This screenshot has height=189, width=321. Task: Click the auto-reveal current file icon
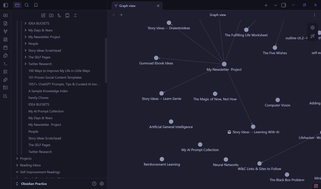pos(67,15)
